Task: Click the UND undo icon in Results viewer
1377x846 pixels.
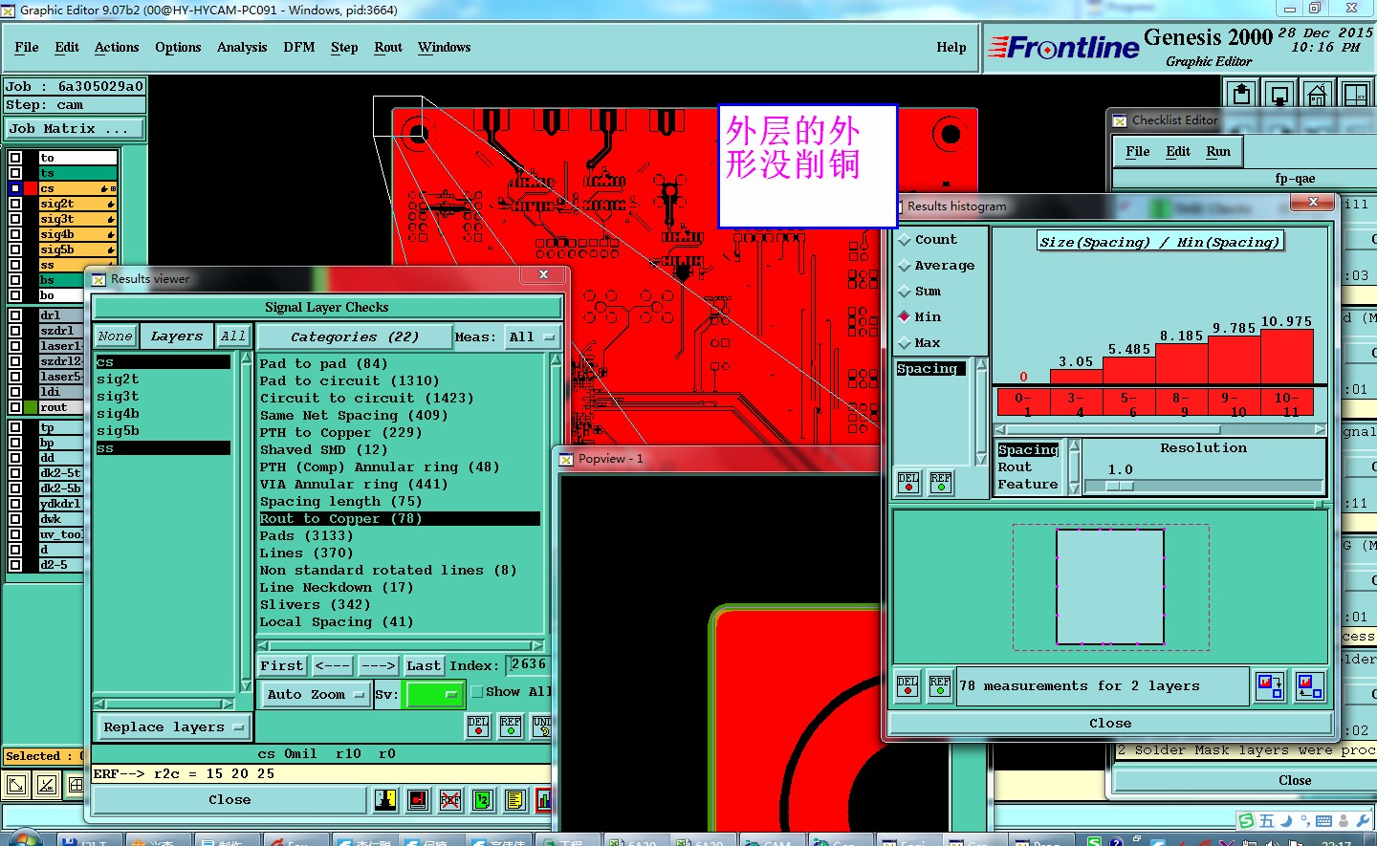Action: tap(542, 726)
